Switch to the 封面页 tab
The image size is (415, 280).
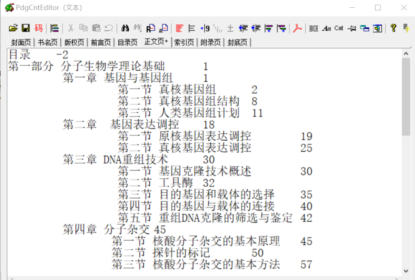tap(21, 42)
